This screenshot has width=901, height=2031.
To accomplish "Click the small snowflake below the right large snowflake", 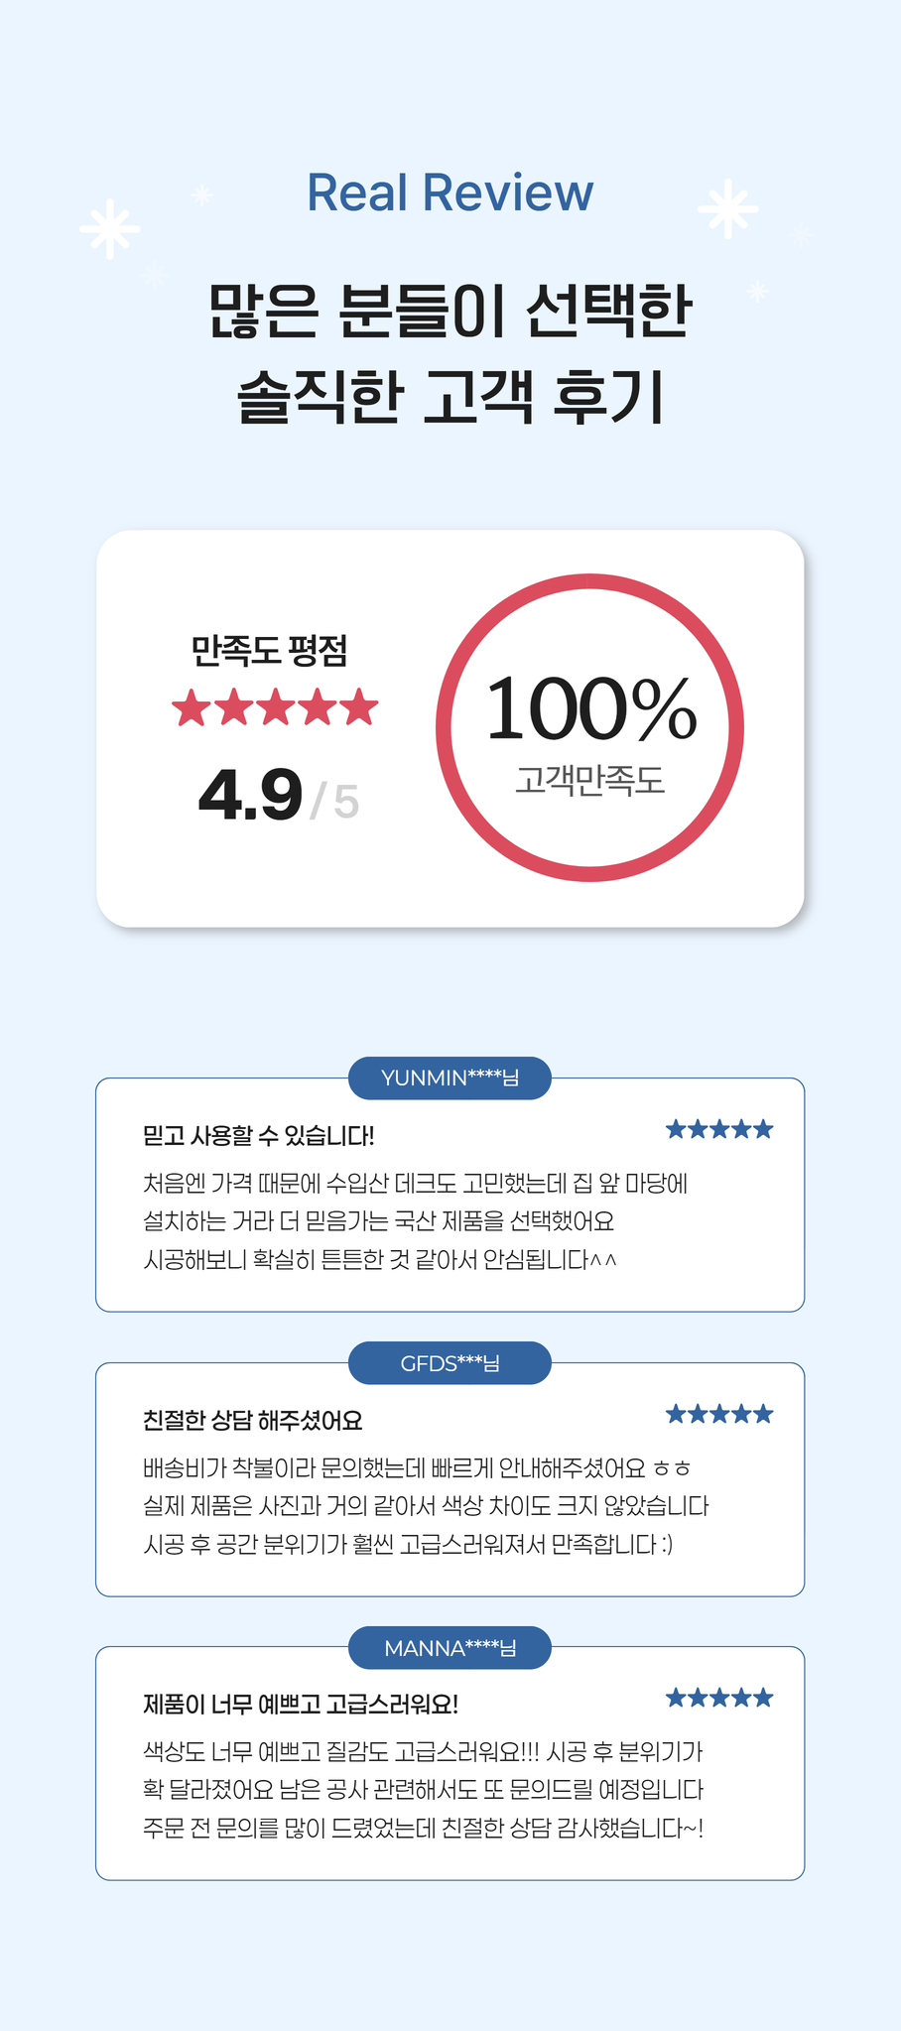I will (x=758, y=291).
